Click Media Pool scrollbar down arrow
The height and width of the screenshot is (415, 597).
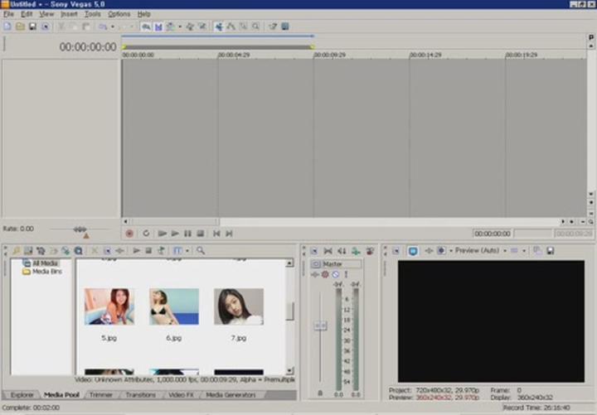click(x=289, y=370)
